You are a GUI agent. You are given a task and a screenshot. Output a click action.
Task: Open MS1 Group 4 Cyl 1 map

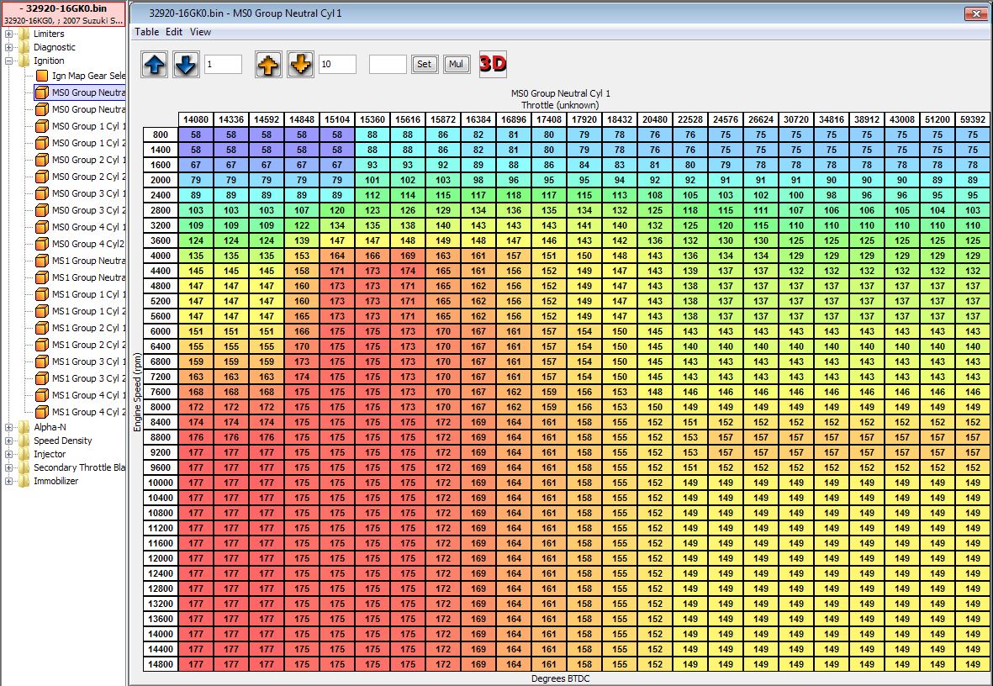click(88, 395)
